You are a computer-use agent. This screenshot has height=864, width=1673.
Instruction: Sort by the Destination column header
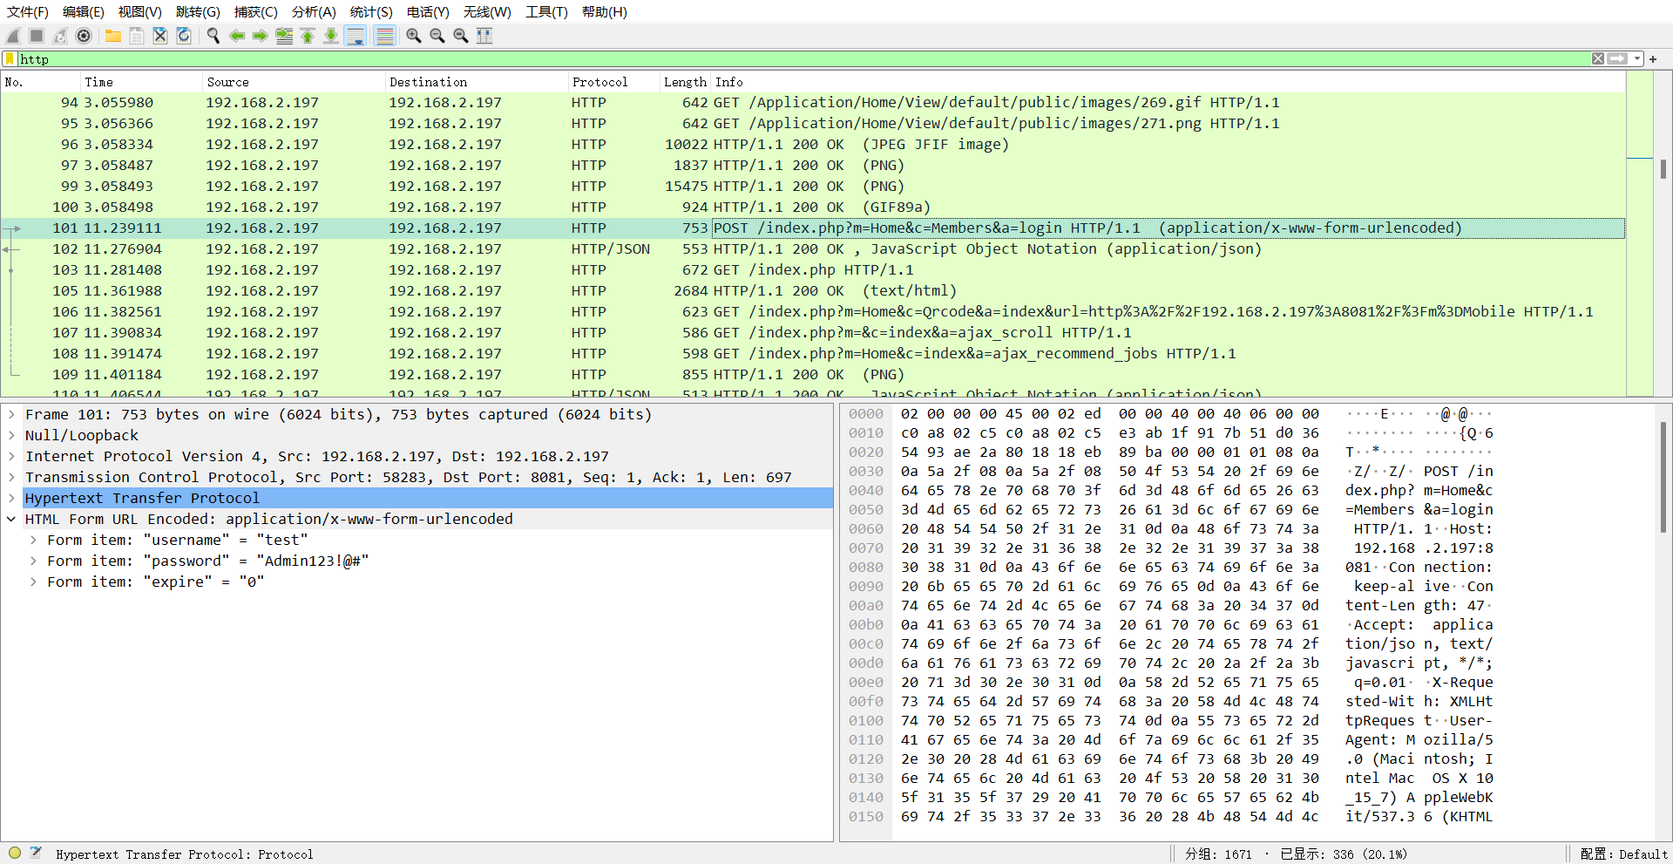click(x=477, y=82)
